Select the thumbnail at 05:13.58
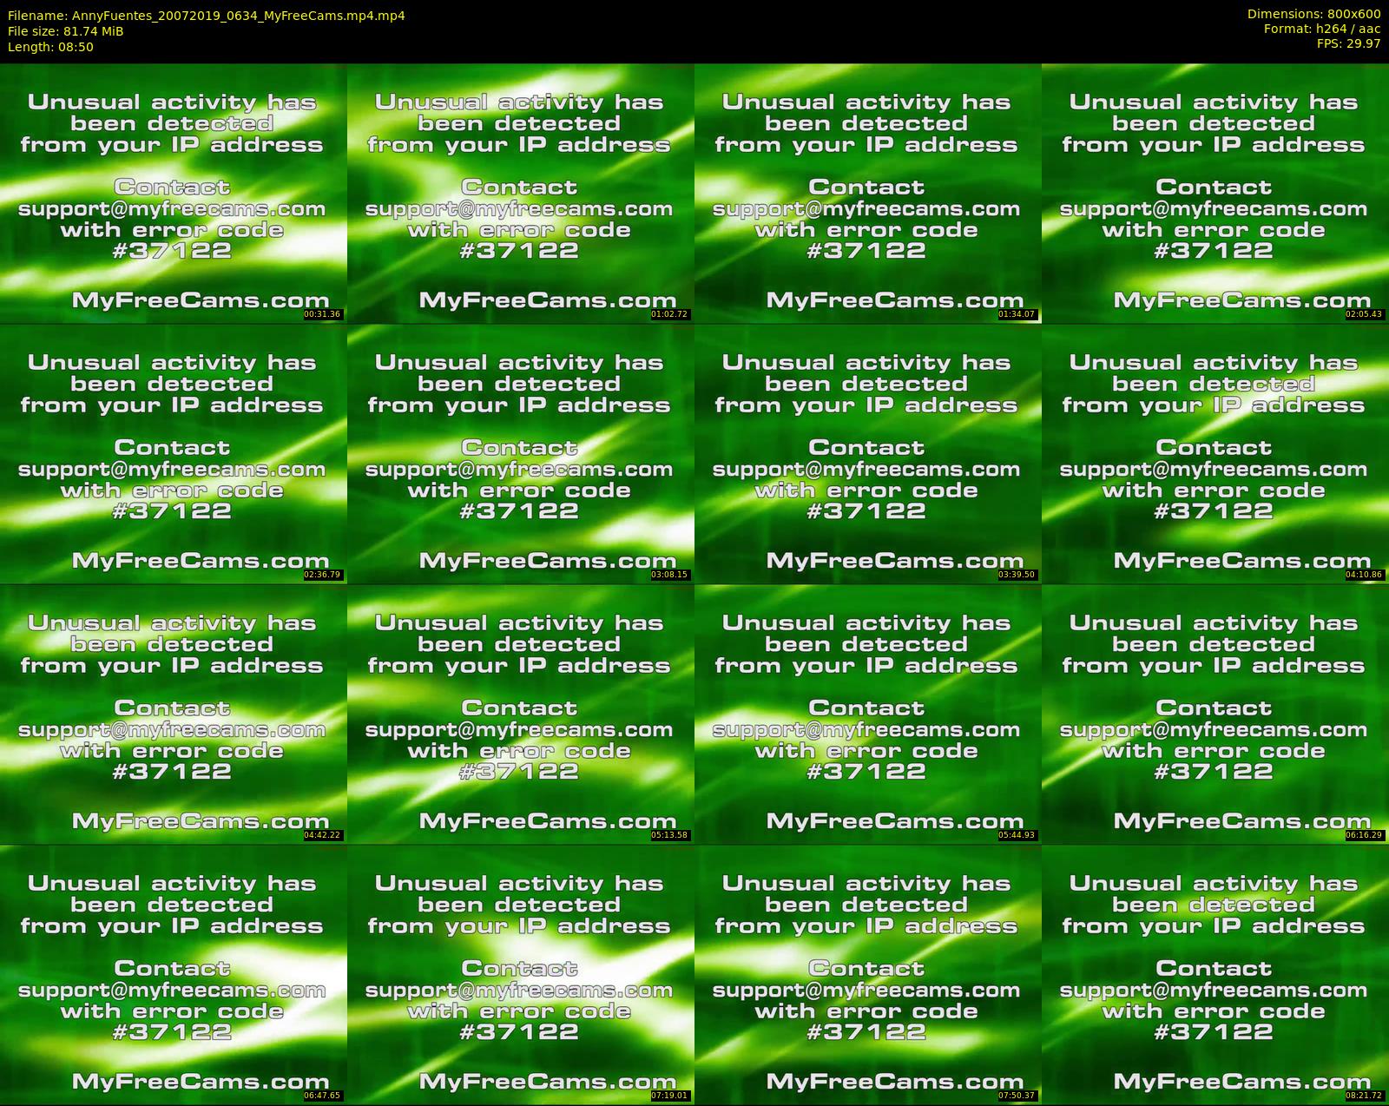Viewport: 1389px width, 1106px height. (x=521, y=714)
